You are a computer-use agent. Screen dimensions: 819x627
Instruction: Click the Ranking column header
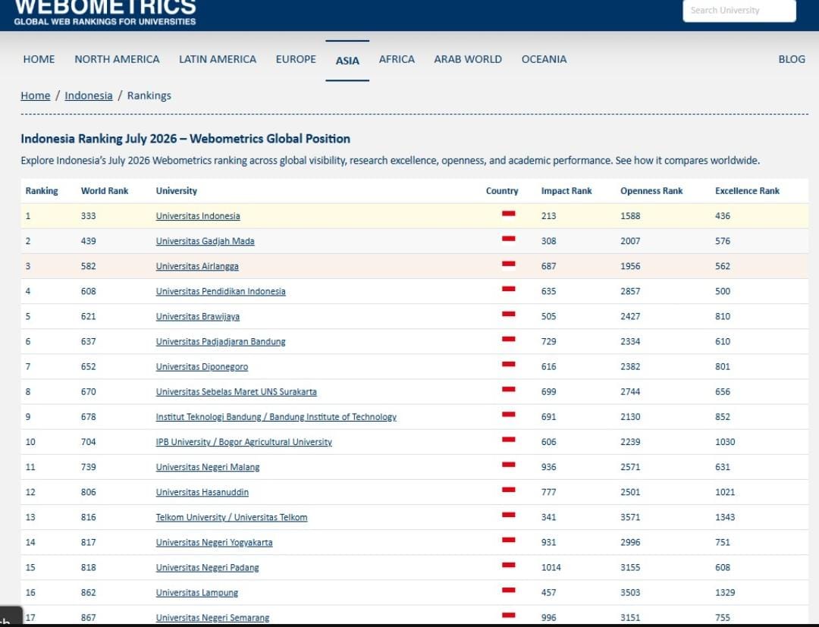pos(42,191)
